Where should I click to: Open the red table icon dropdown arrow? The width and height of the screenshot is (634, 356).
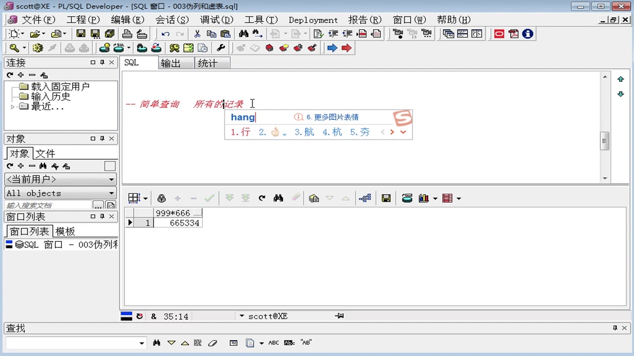[x=459, y=198]
